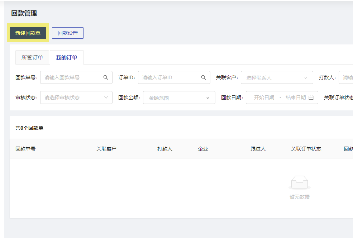The width and height of the screenshot is (353, 238).
Task: Click the chevron arrow in 审核状态 dropdown
Action: click(x=106, y=97)
